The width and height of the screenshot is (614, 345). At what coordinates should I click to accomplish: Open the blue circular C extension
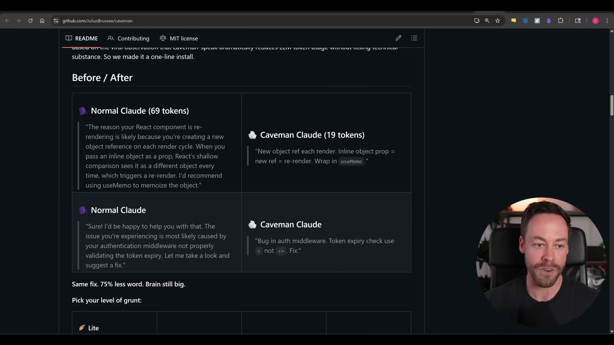pyautogui.click(x=525, y=21)
